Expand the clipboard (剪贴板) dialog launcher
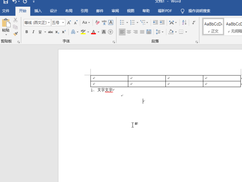Viewport: 242px width, 182px height. pyautogui.click(x=19, y=42)
